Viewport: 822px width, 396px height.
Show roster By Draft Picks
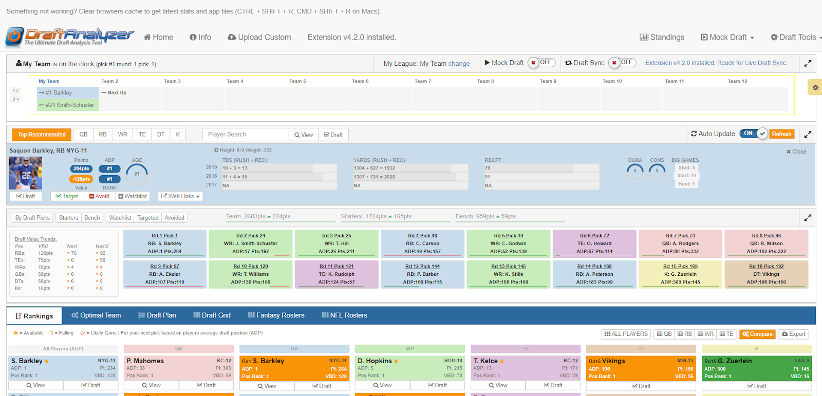click(x=32, y=218)
